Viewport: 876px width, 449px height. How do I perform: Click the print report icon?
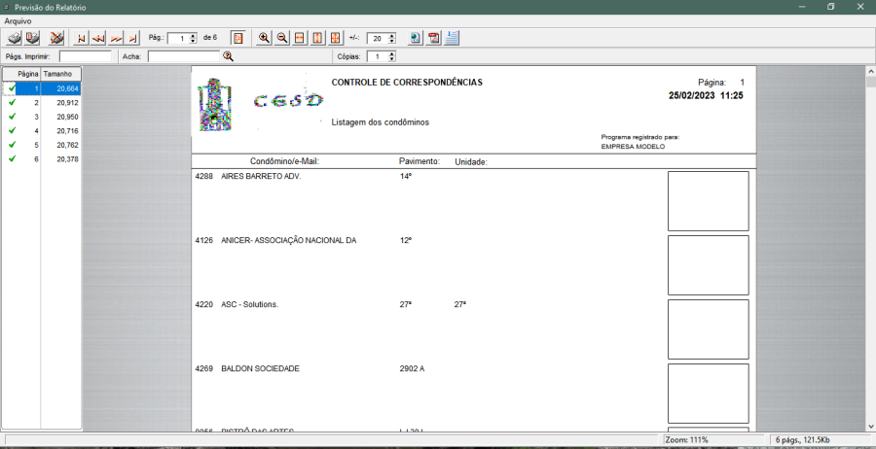pos(15,38)
